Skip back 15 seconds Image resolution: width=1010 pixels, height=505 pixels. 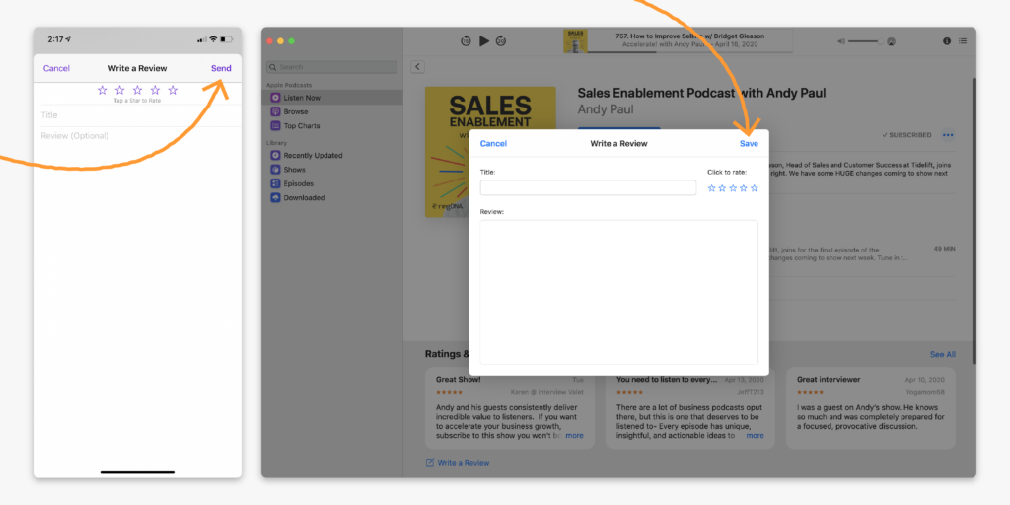[466, 41]
